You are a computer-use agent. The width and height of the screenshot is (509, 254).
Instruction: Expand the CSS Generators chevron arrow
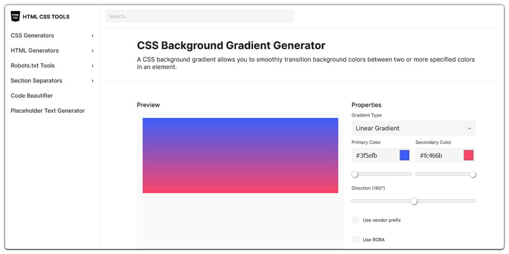coord(93,36)
